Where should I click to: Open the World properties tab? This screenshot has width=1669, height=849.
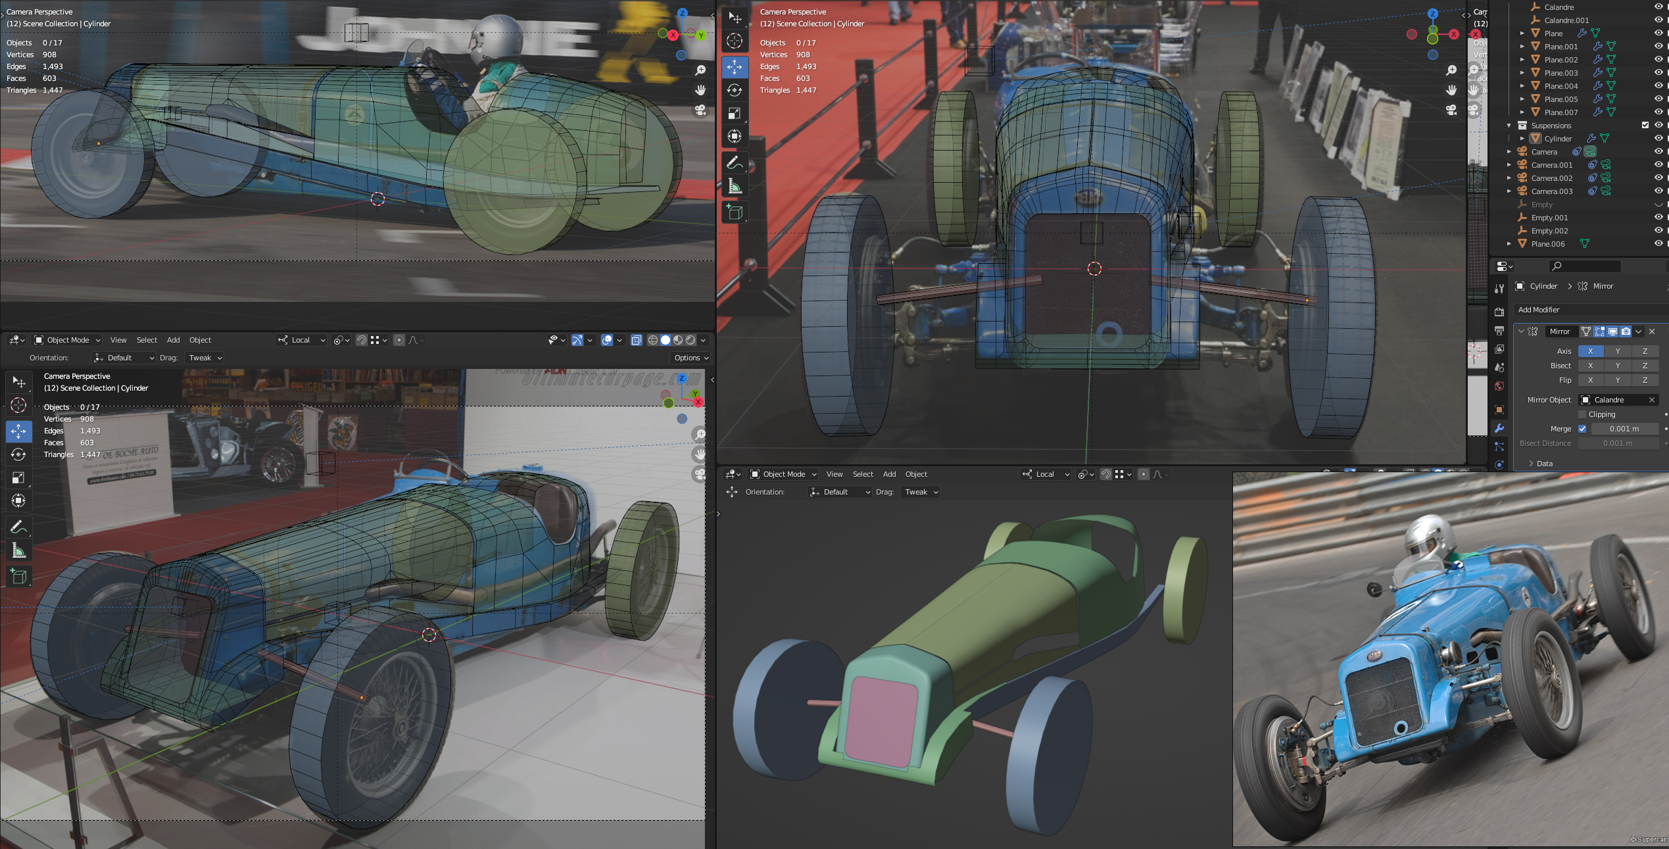click(1499, 386)
